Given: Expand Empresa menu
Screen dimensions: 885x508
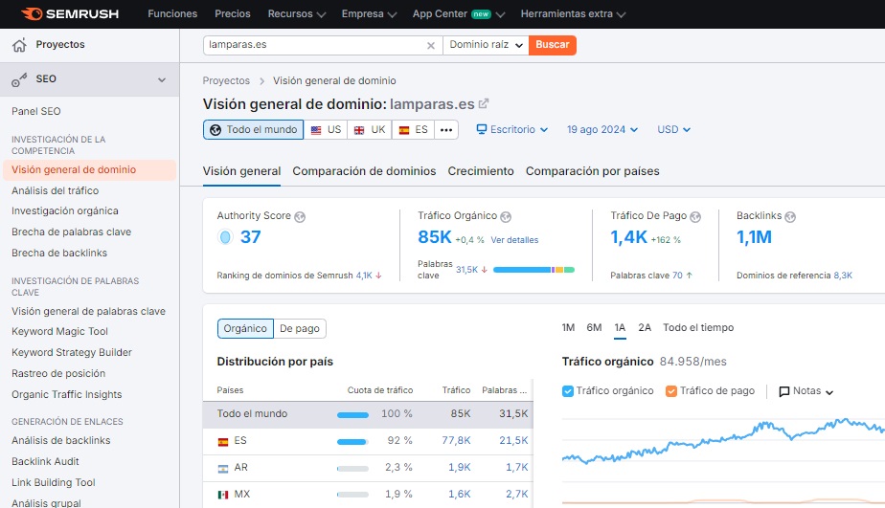Looking at the screenshot, I should [x=369, y=14].
